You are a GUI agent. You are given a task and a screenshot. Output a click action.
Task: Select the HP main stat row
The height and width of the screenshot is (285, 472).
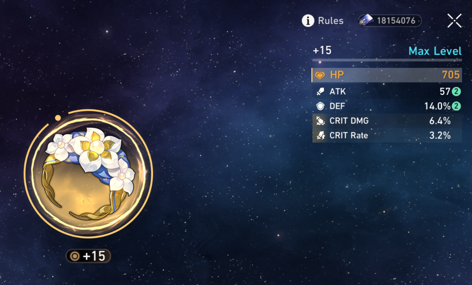pos(387,75)
